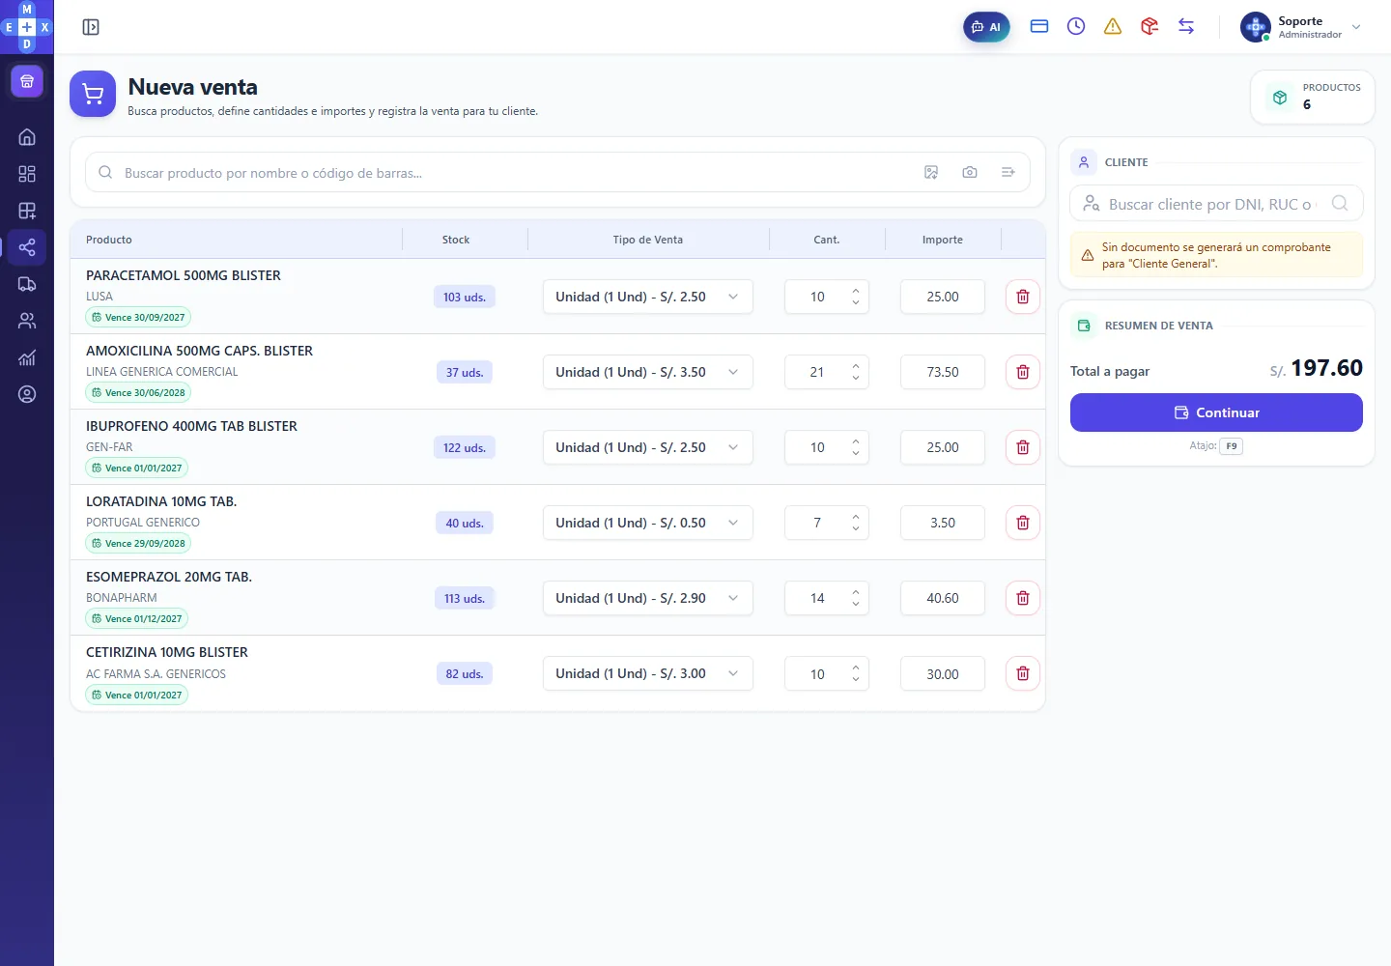Image resolution: width=1391 pixels, height=966 pixels.
Task: Click the importe field for Esomeprazol 20MG
Action: (943, 598)
